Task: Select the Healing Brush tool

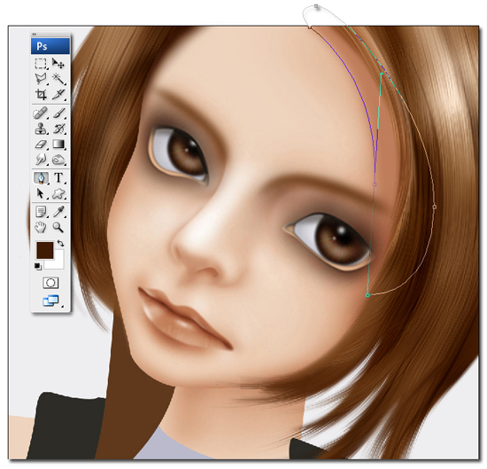Action: 41,113
